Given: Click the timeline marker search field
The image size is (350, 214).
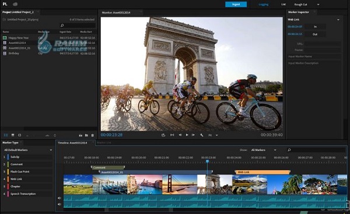Looking at the screenshot, I should (x=317, y=150).
